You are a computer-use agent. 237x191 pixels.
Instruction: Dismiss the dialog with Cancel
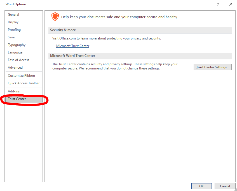(225, 186)
